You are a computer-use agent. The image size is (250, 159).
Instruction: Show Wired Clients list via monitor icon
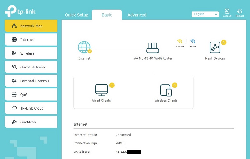click(x=101, y=90)
